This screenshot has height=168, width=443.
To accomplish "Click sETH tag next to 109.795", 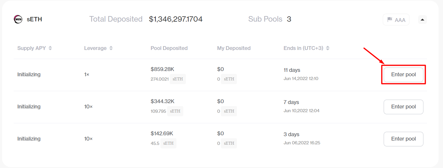I will click(175, 111).
